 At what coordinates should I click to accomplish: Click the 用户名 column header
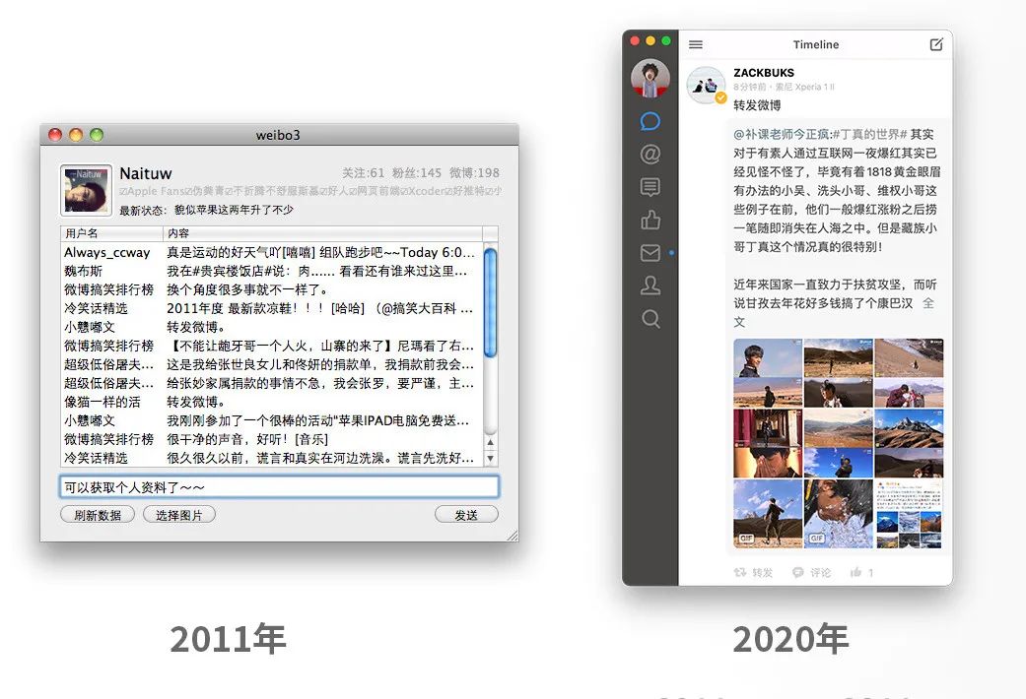coord(111,233)
